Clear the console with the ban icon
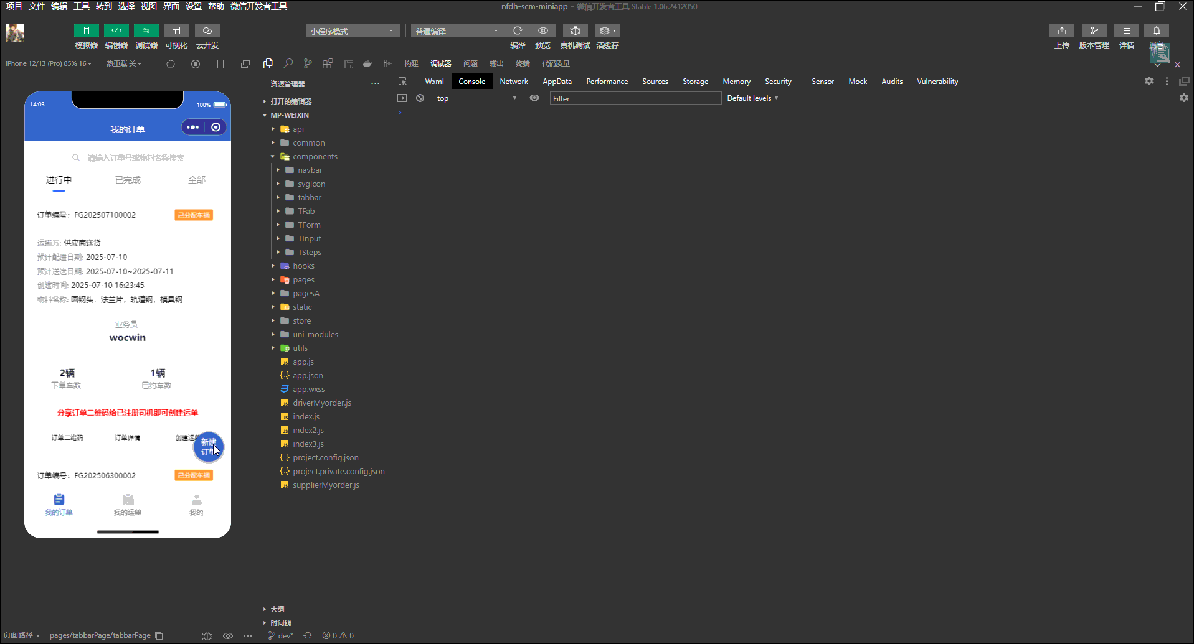The height and width of the screenshot is (644, 1194). click(x=420, y=98)
